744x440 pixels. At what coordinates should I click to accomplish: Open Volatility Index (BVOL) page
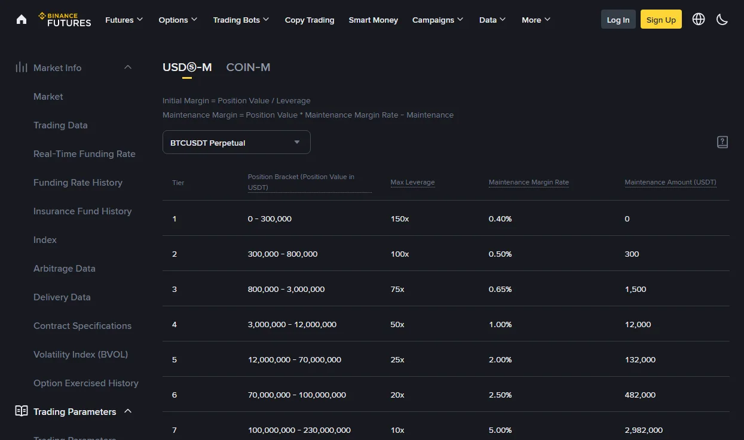pos(81,354)
